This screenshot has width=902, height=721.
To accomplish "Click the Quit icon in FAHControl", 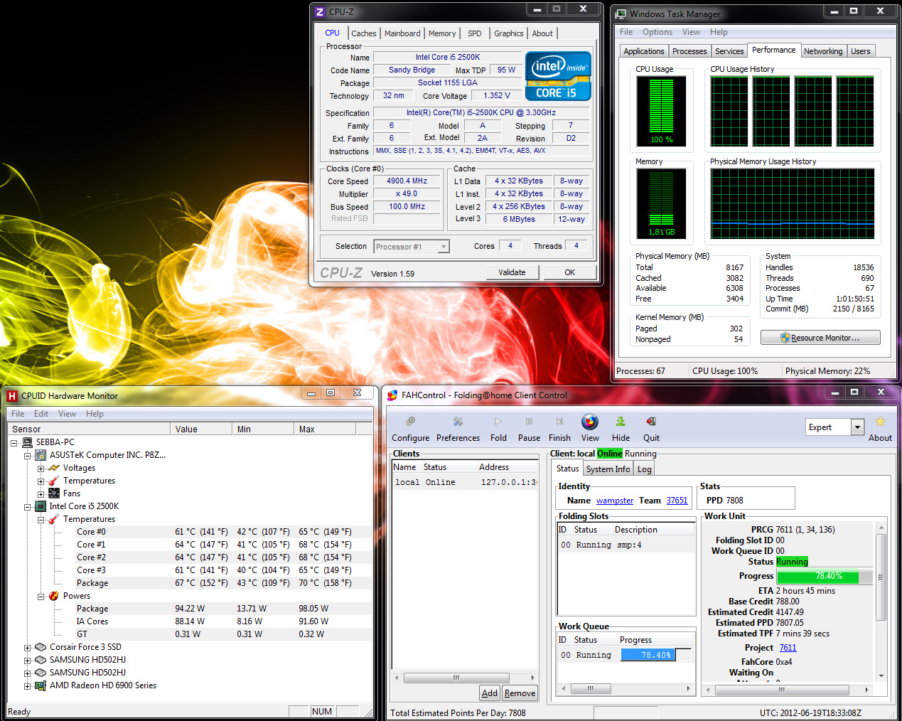I will coord(651,422).
